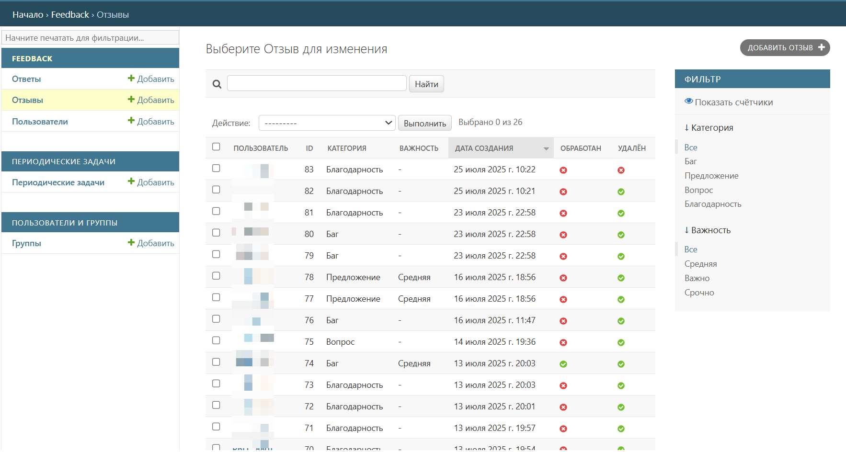The width and height of the screenshot is (846, 452).
Task: Click the plus icon in the Пользователи row
Action: click(x=131, y=121)
